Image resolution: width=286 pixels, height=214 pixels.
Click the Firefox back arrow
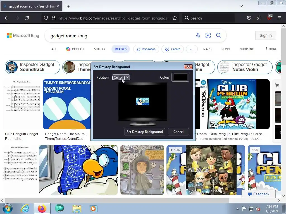point(7,18)
